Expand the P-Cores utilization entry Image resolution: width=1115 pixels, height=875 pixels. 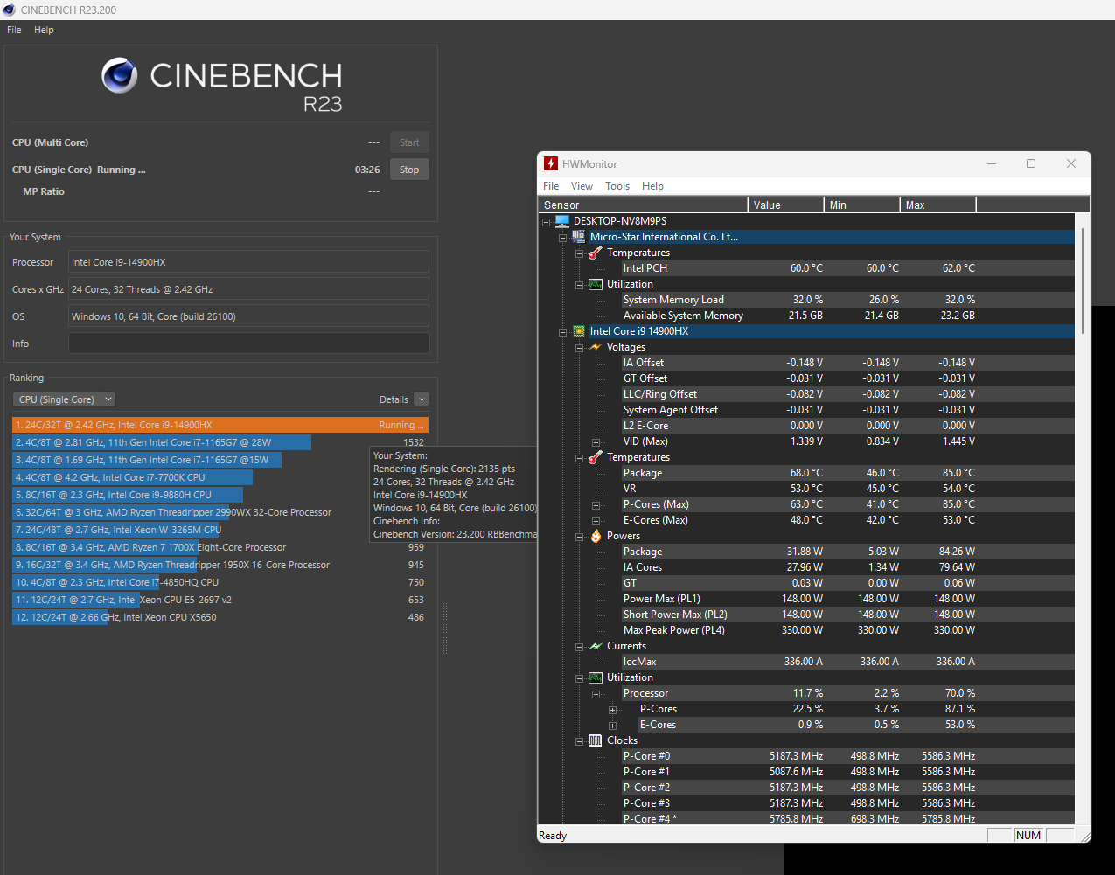point(613,709)
